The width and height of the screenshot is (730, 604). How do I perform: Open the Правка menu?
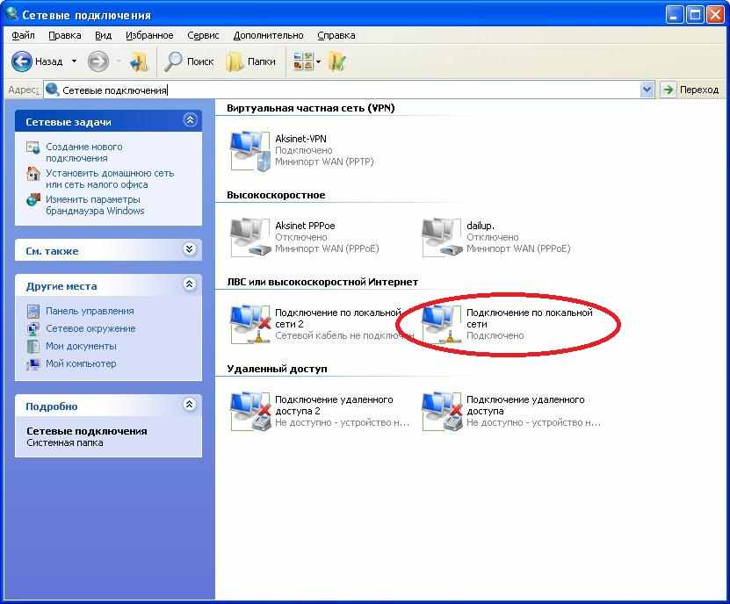click(65, 35)
